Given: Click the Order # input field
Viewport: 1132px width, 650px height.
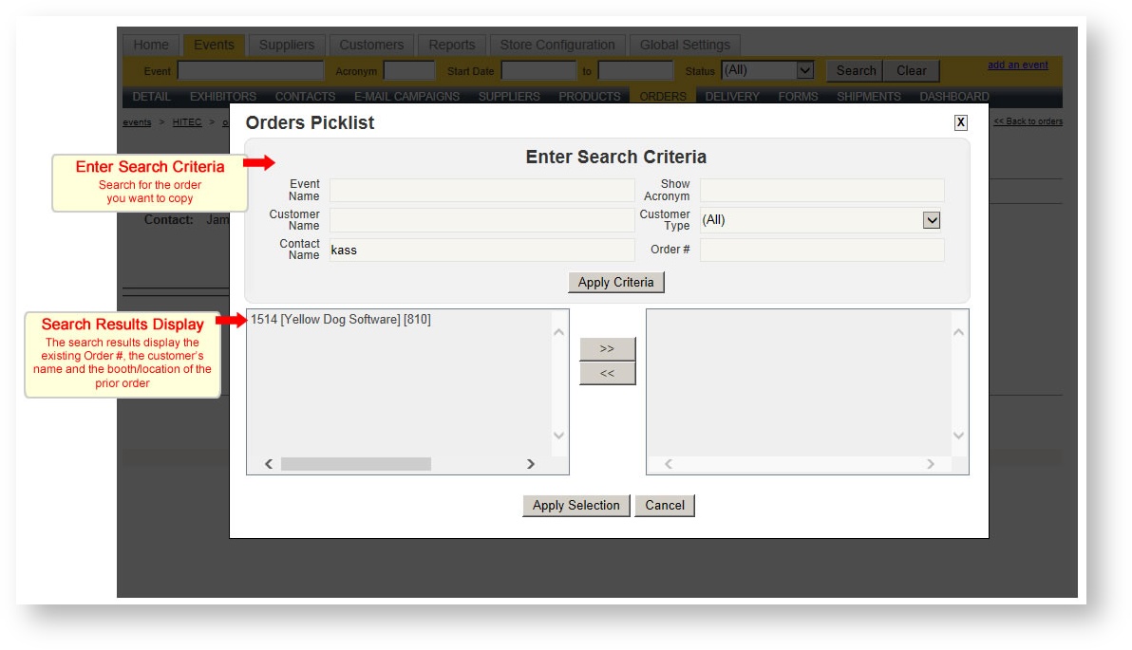Looking at the screenshot, I should 821,251.
